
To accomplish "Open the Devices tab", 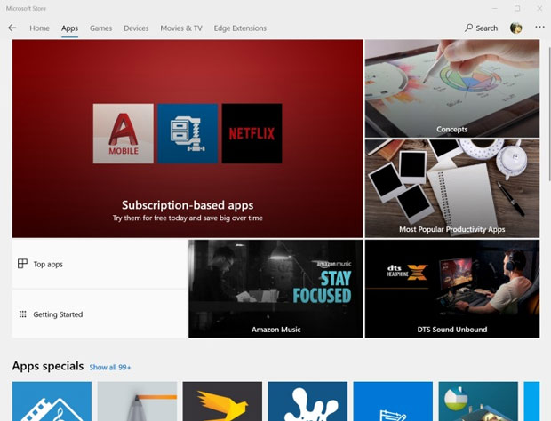I will (136, 28).
